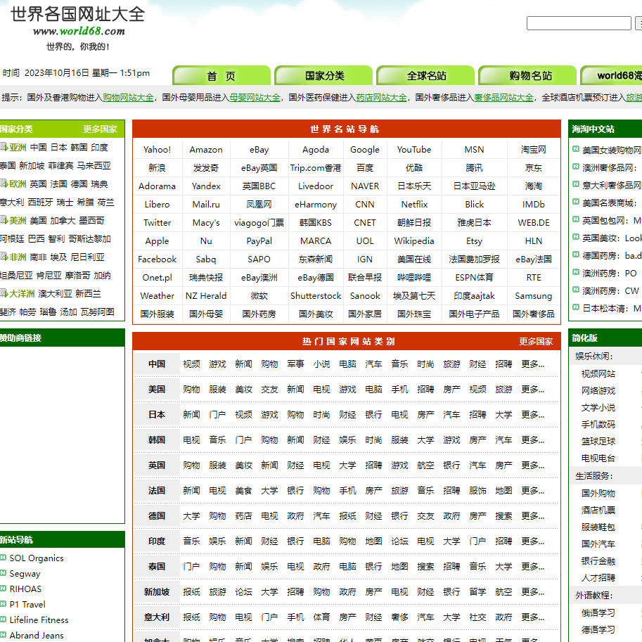This screenshot has height=642, width=642.
Task: Open the 澳大利亚 country link
Action: pyautogui.click(x=55, y=293)
